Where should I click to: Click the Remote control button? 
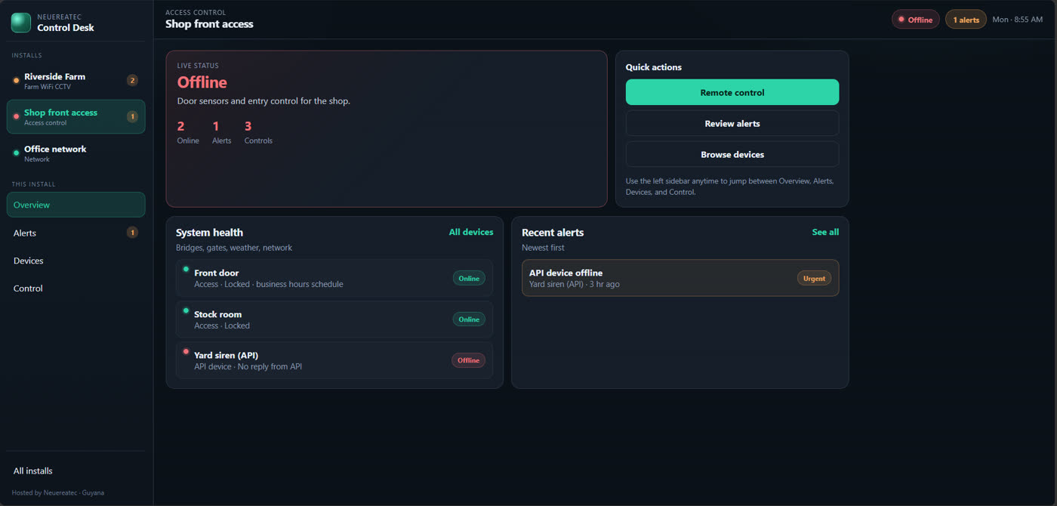[732, 92]
